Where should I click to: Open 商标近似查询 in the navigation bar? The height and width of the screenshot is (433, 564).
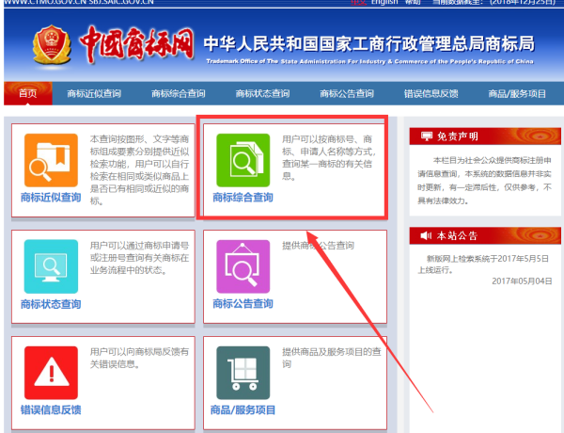point(94,94)
